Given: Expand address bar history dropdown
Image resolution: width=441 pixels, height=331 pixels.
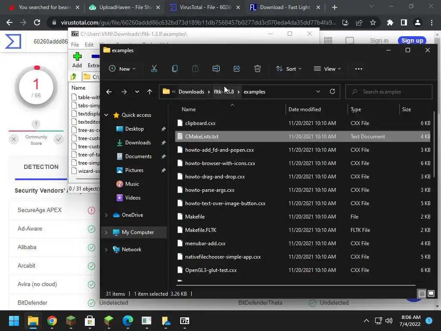Looking at the screenshot, I should [x=318, y=91].
